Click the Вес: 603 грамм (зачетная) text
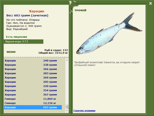The height and width of the screenshot is (116, 154). (x=27, y=15)
